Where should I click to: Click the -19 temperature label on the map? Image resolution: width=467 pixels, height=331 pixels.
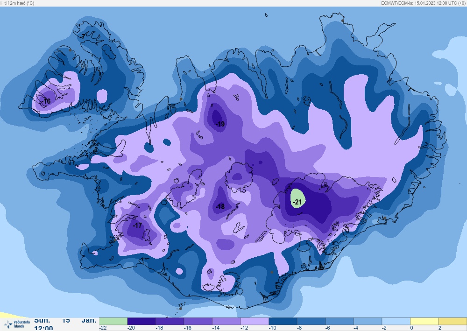click(x=220, y=124)
